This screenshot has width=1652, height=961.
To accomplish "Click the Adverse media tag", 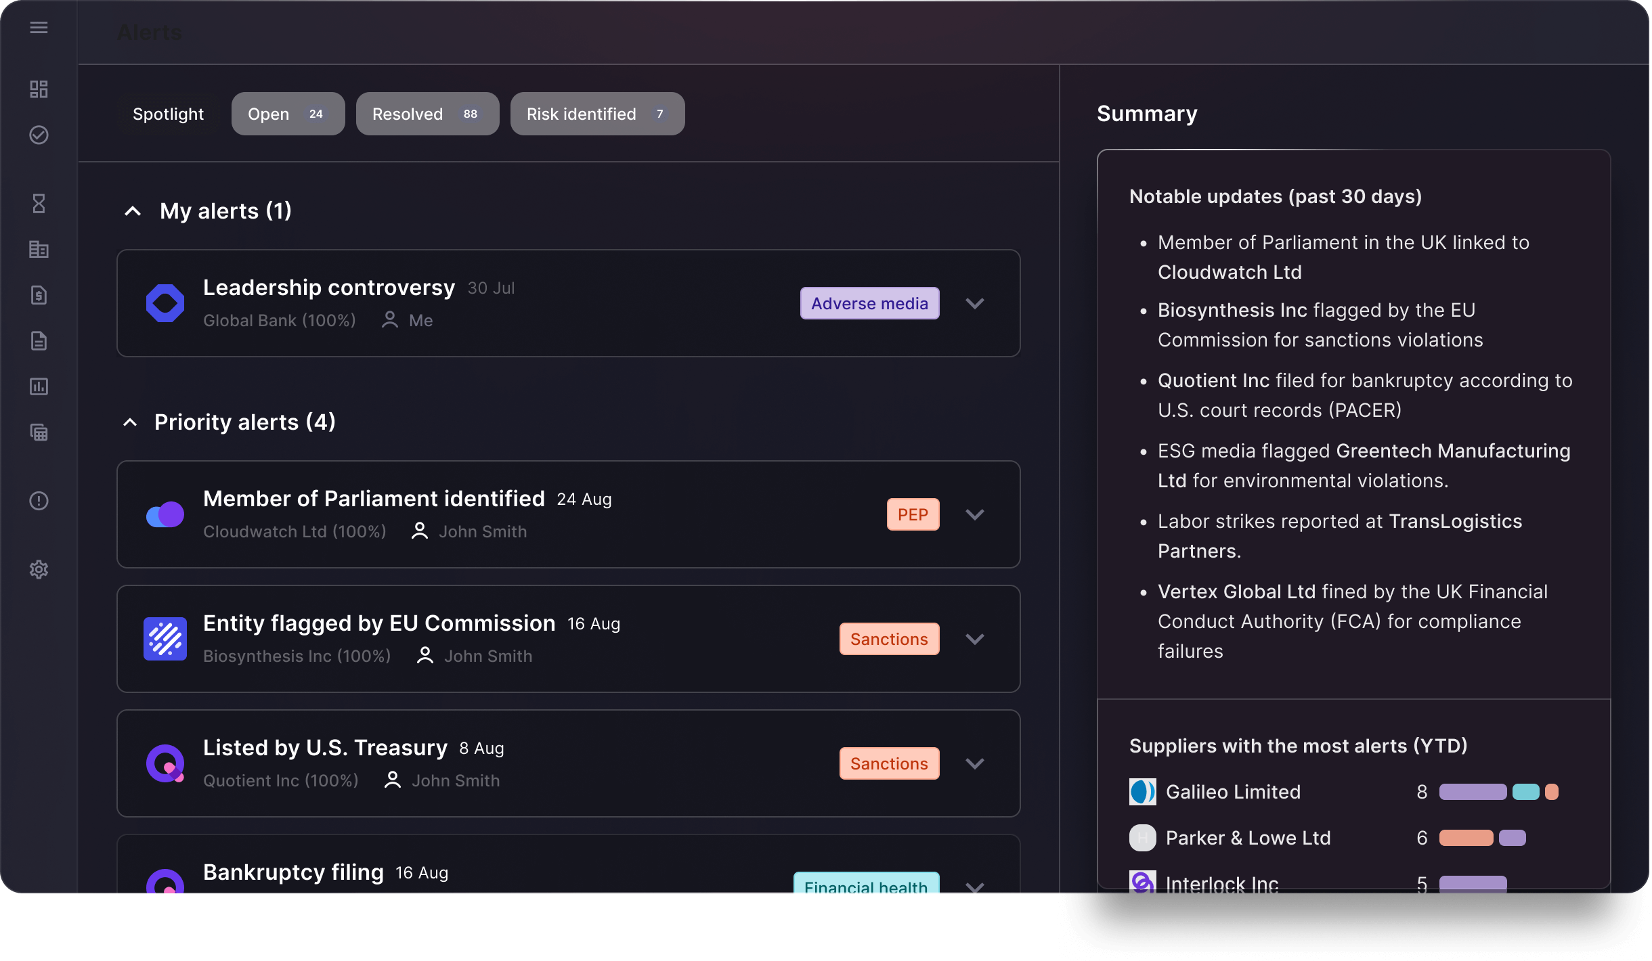I will tap(869, 303).
